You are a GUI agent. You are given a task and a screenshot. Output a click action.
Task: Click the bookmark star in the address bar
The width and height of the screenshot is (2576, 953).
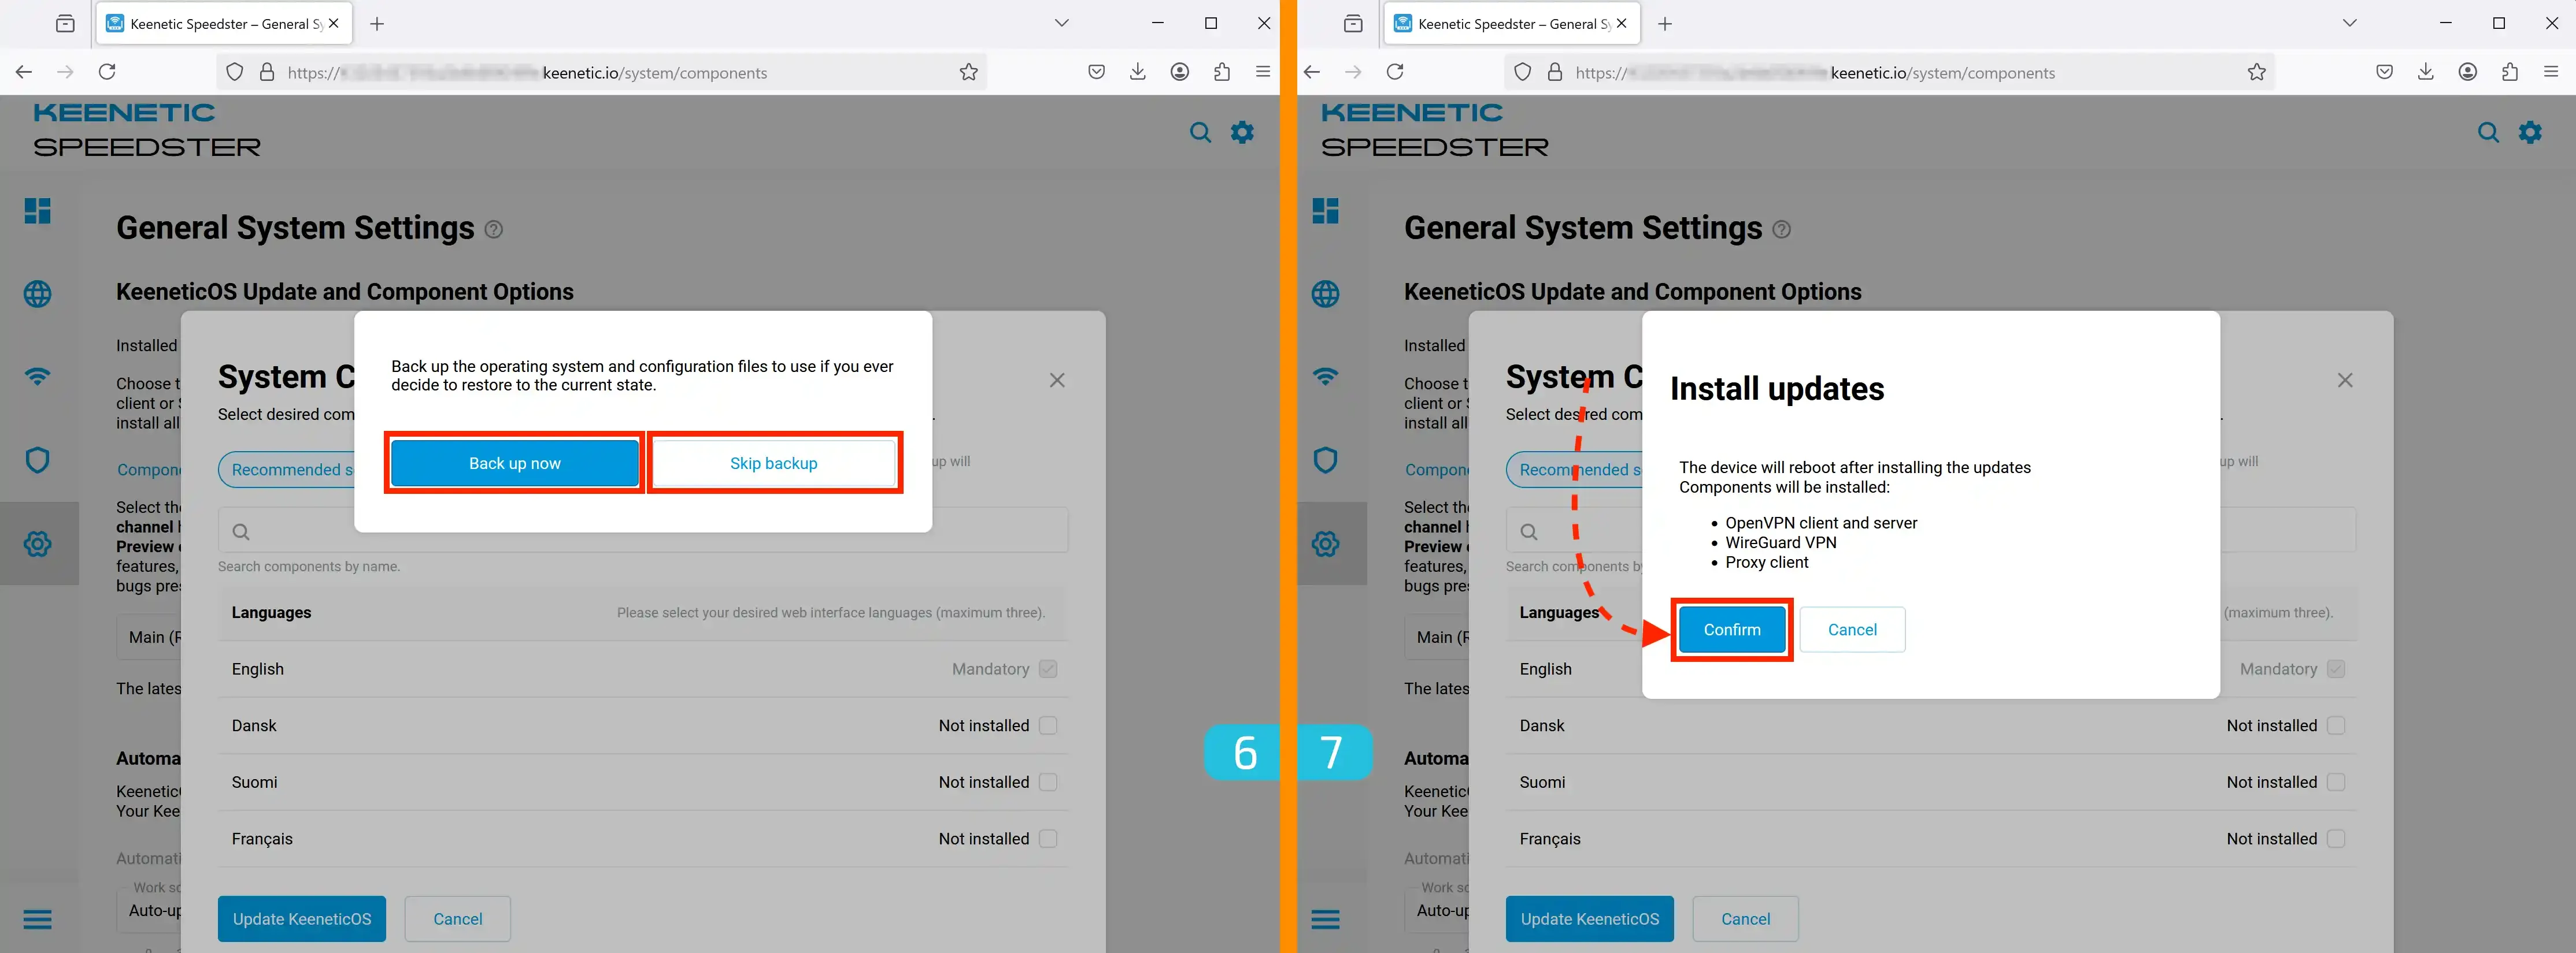click(x=968, y=72)
